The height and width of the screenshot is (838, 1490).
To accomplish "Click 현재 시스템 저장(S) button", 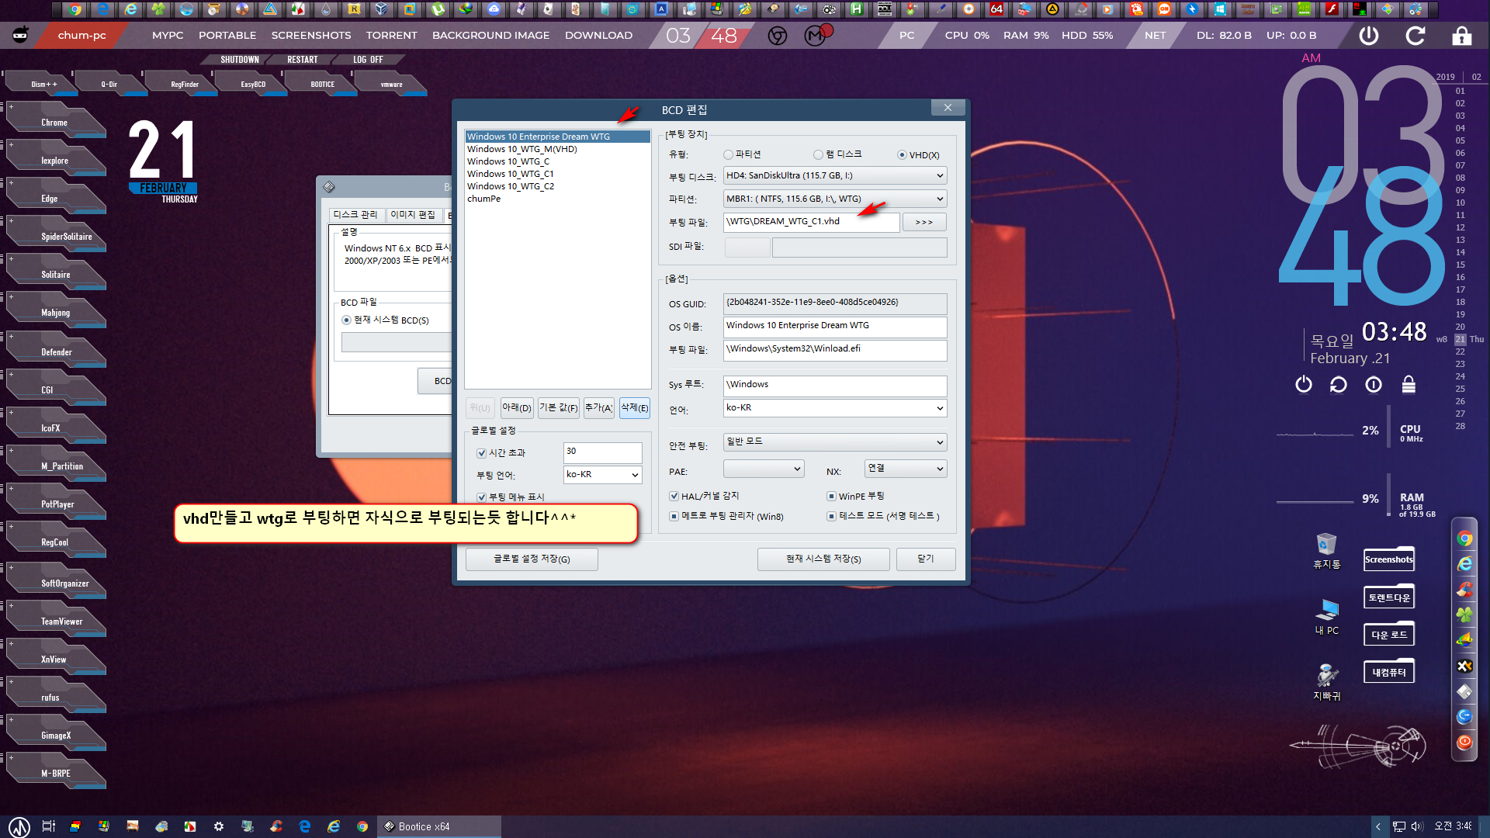I will coord(823,559).
